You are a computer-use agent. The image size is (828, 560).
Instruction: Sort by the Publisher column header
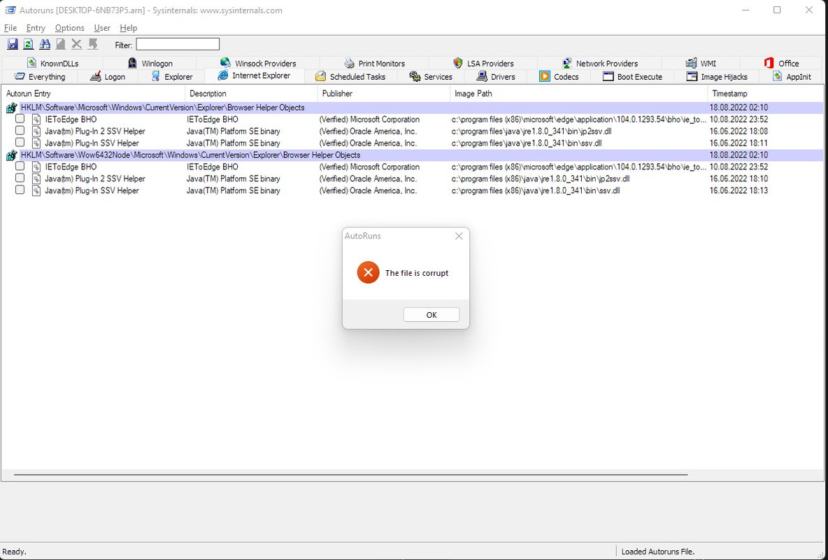coord(384,94)
